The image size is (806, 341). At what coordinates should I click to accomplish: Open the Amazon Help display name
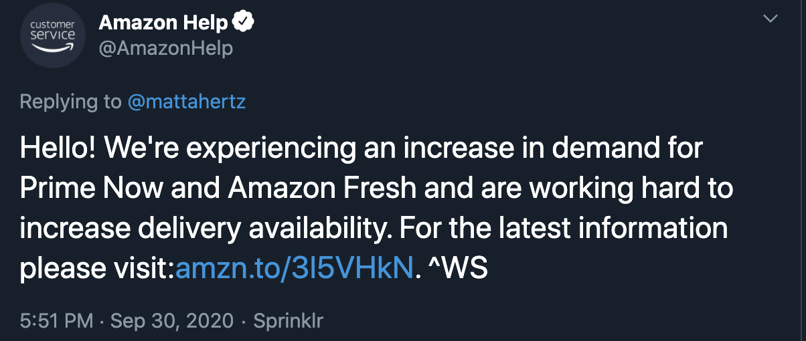(164, 24)
